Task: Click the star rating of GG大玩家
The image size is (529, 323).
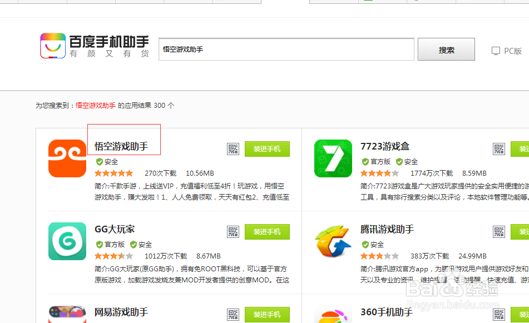Action: pyautogui.click(x=113, y=256)
